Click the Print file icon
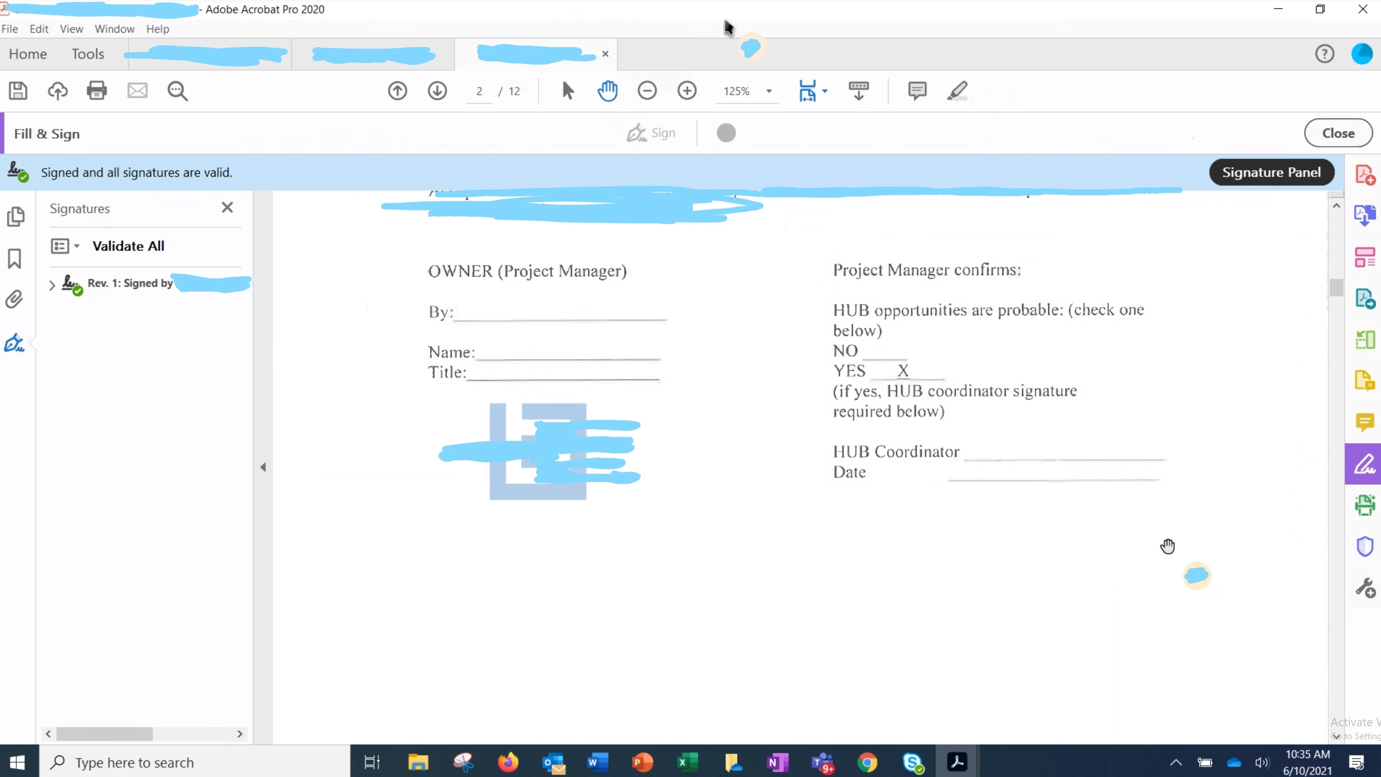The width and height of the screenshot is (1381, 777). (96, 91)
